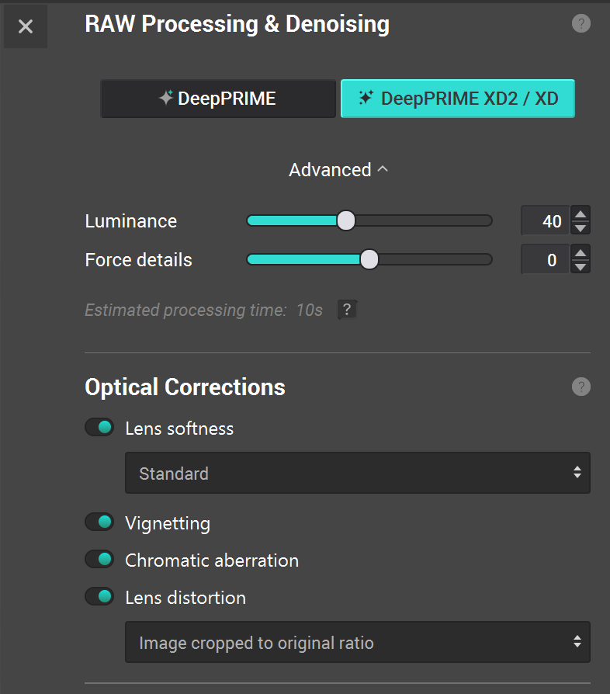The height and width of the screenshot is (694, 610).
Task: Select DeepPRIME XD2 / XD mode
Action: 458,99
